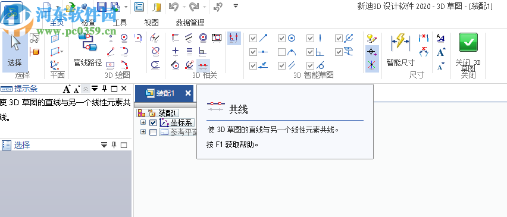This screenshot has width=507, height=217.
Task: Click the undo arrow
Action: (174, 7)
